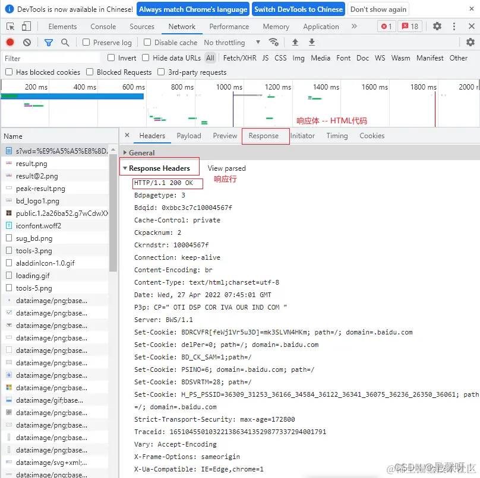
Task: Open DevTools settings gear
Action: (437, 26)
